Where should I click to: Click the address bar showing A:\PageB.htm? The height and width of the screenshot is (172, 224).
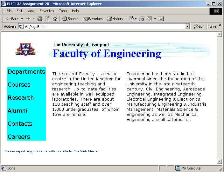pyautogui.click(x=104, y=27)
